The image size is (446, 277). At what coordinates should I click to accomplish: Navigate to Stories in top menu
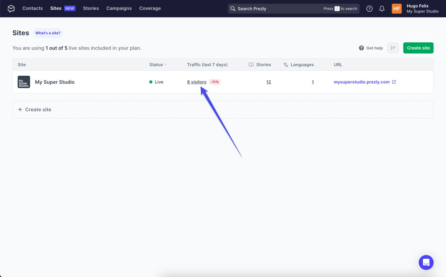(91, 8)
